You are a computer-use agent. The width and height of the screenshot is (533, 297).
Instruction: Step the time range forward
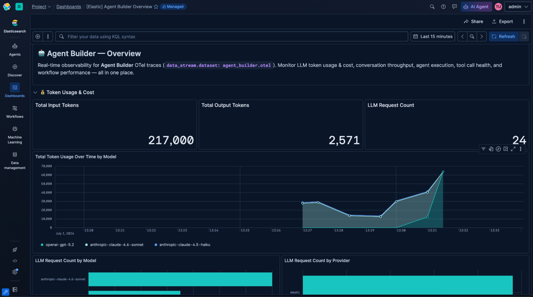[482, 36]
